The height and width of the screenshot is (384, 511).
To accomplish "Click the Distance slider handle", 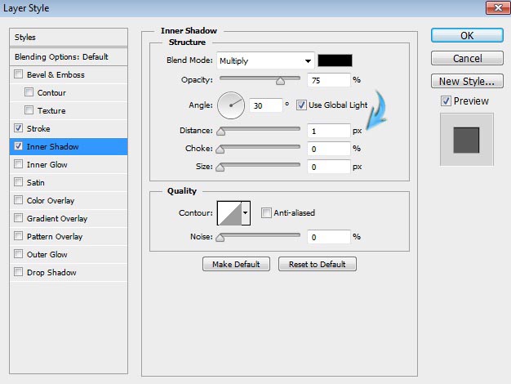I will [x=220, y=132].
